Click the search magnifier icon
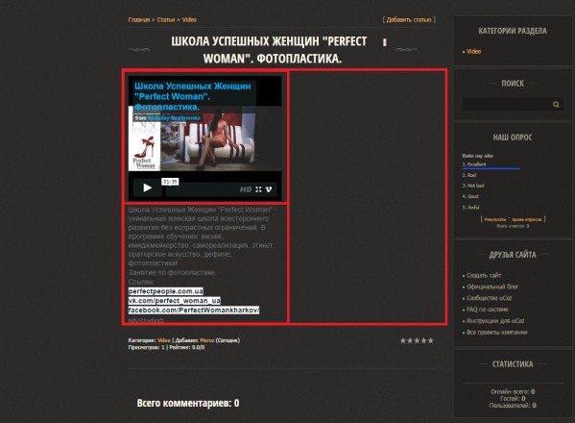This screenshot has height=423, width=575. pyautogui.click(x=556, y=105)
